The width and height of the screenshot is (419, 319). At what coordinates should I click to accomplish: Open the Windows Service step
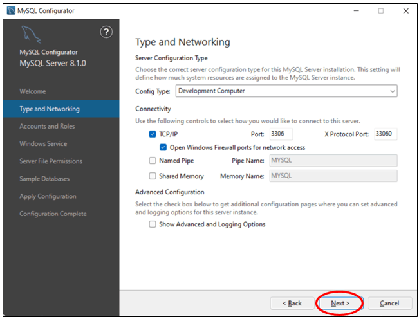[43, 143]
